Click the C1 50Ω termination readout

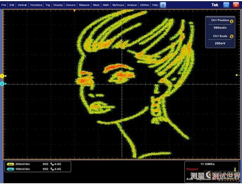[x=45, y=164]
